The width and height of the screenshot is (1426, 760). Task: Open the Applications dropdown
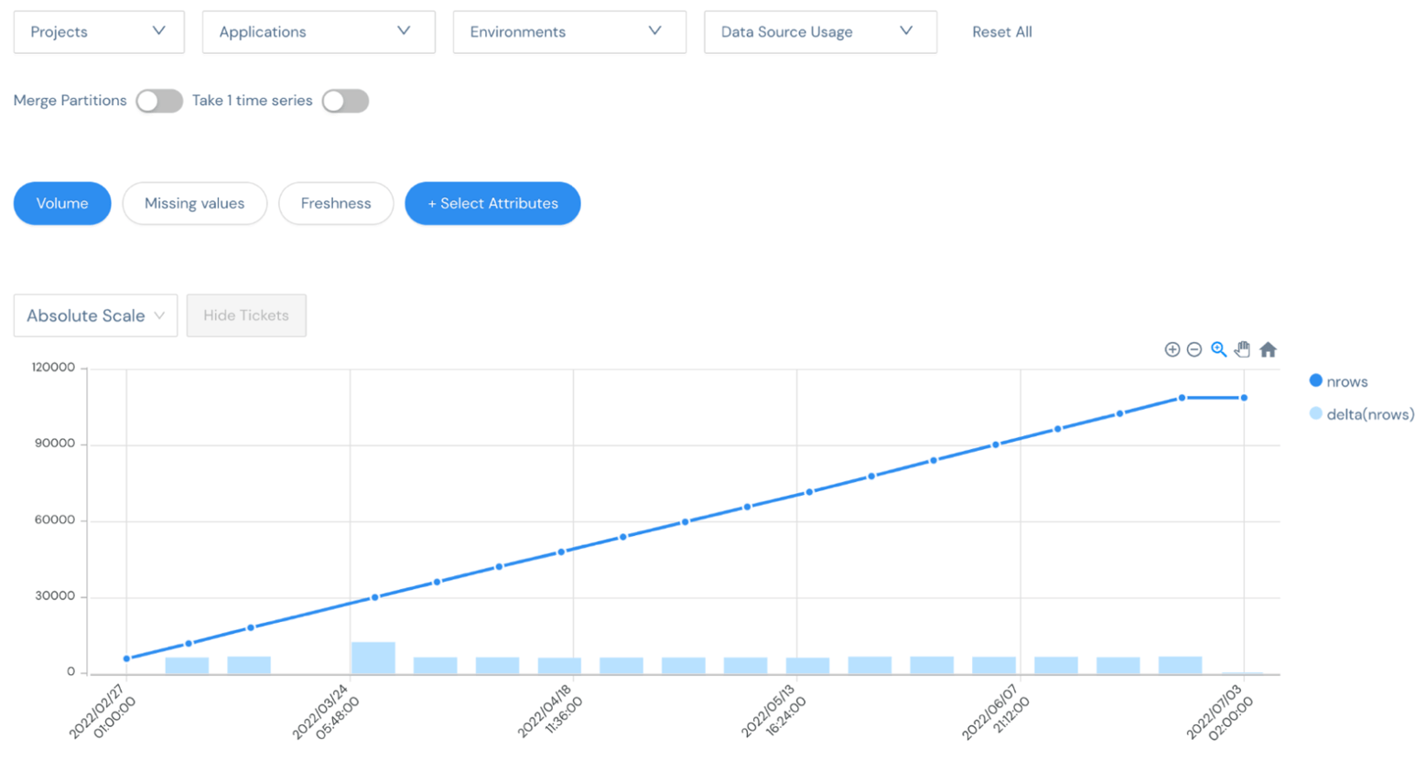tap(319, 32)
